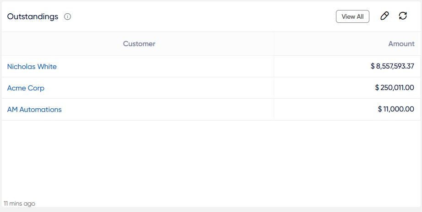Refresh the Outstandings widget
This screenshot has height=212, width=422.
pos(403,16)
